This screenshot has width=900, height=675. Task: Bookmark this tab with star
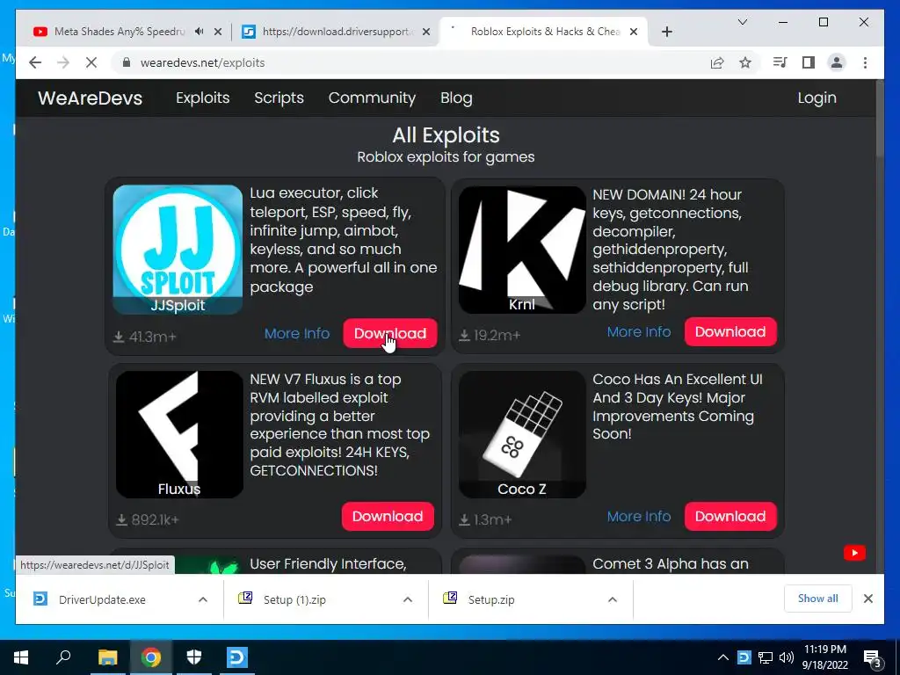(745, 62)
